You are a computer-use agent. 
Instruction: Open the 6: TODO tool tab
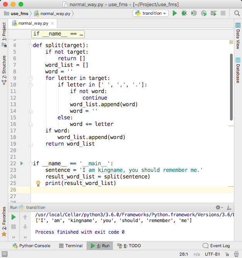pyautogui.click(x=129, y=246)
